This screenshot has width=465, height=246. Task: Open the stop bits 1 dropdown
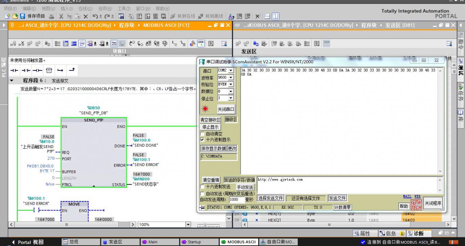pyautogui.click(x=230, y=98)
